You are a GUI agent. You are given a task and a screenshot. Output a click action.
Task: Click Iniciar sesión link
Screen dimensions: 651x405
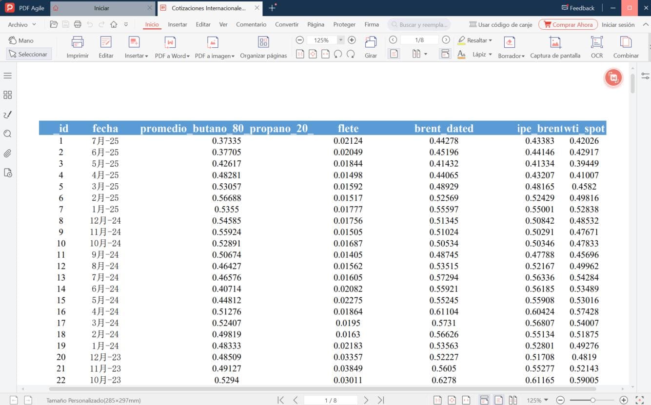618,24
